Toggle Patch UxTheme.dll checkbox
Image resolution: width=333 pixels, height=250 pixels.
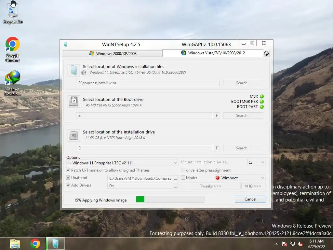click(68, 170)
